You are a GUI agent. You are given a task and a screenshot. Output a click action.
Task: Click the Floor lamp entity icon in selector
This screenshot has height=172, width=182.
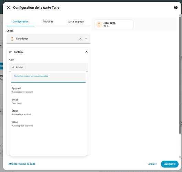(x=12, y=39)
